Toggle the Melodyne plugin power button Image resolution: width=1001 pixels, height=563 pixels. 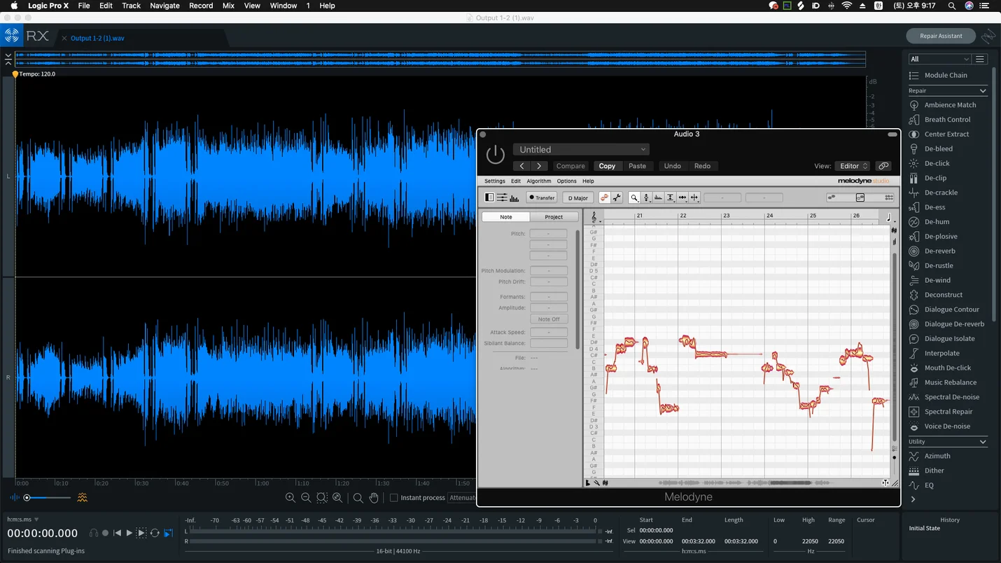pos(495,155)
